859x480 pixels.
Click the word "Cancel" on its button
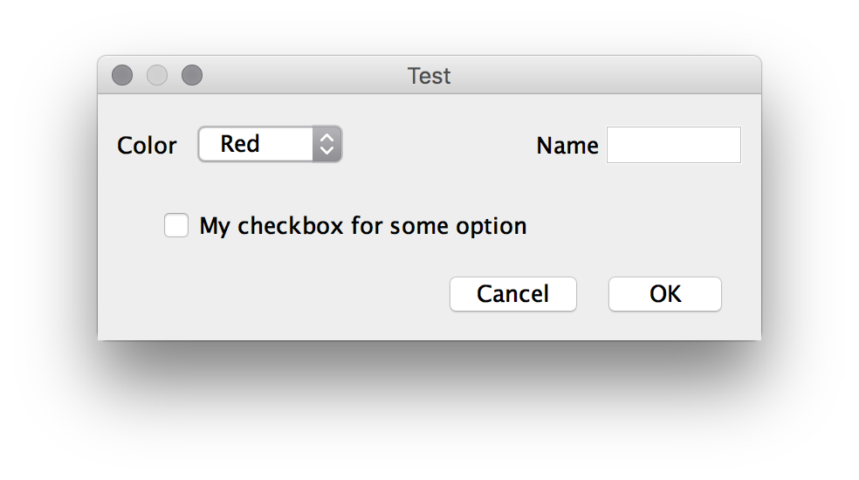pos(512,294)
